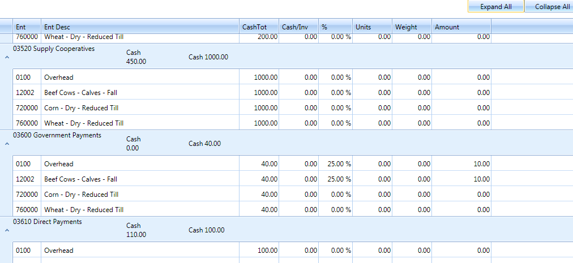
Task: Click the 25.00 % cell for Government Payments Overhead
Action: pyautogui.click(x=335, y=163)
